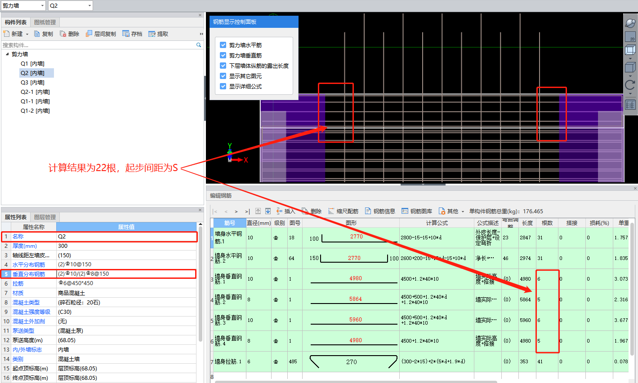Switch to the 图纸管理 tab
This screenshot has height=383, width=638.
pos(45,22)
